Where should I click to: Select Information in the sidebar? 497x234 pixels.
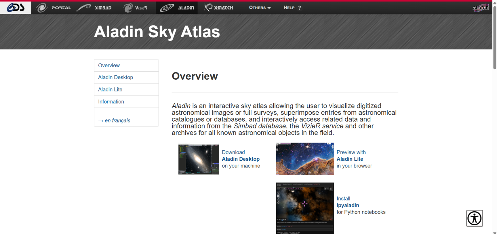pyautogui.click(x=126, y=101)
